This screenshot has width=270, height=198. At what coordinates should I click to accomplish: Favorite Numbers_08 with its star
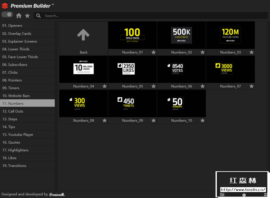click(105, 120)
